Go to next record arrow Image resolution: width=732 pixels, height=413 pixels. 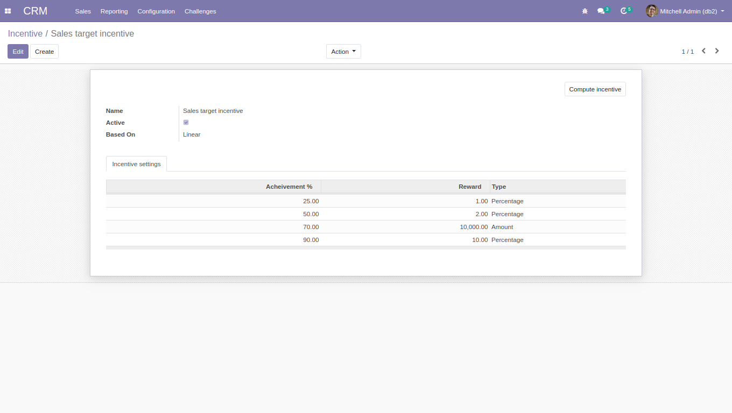[717, 51]
